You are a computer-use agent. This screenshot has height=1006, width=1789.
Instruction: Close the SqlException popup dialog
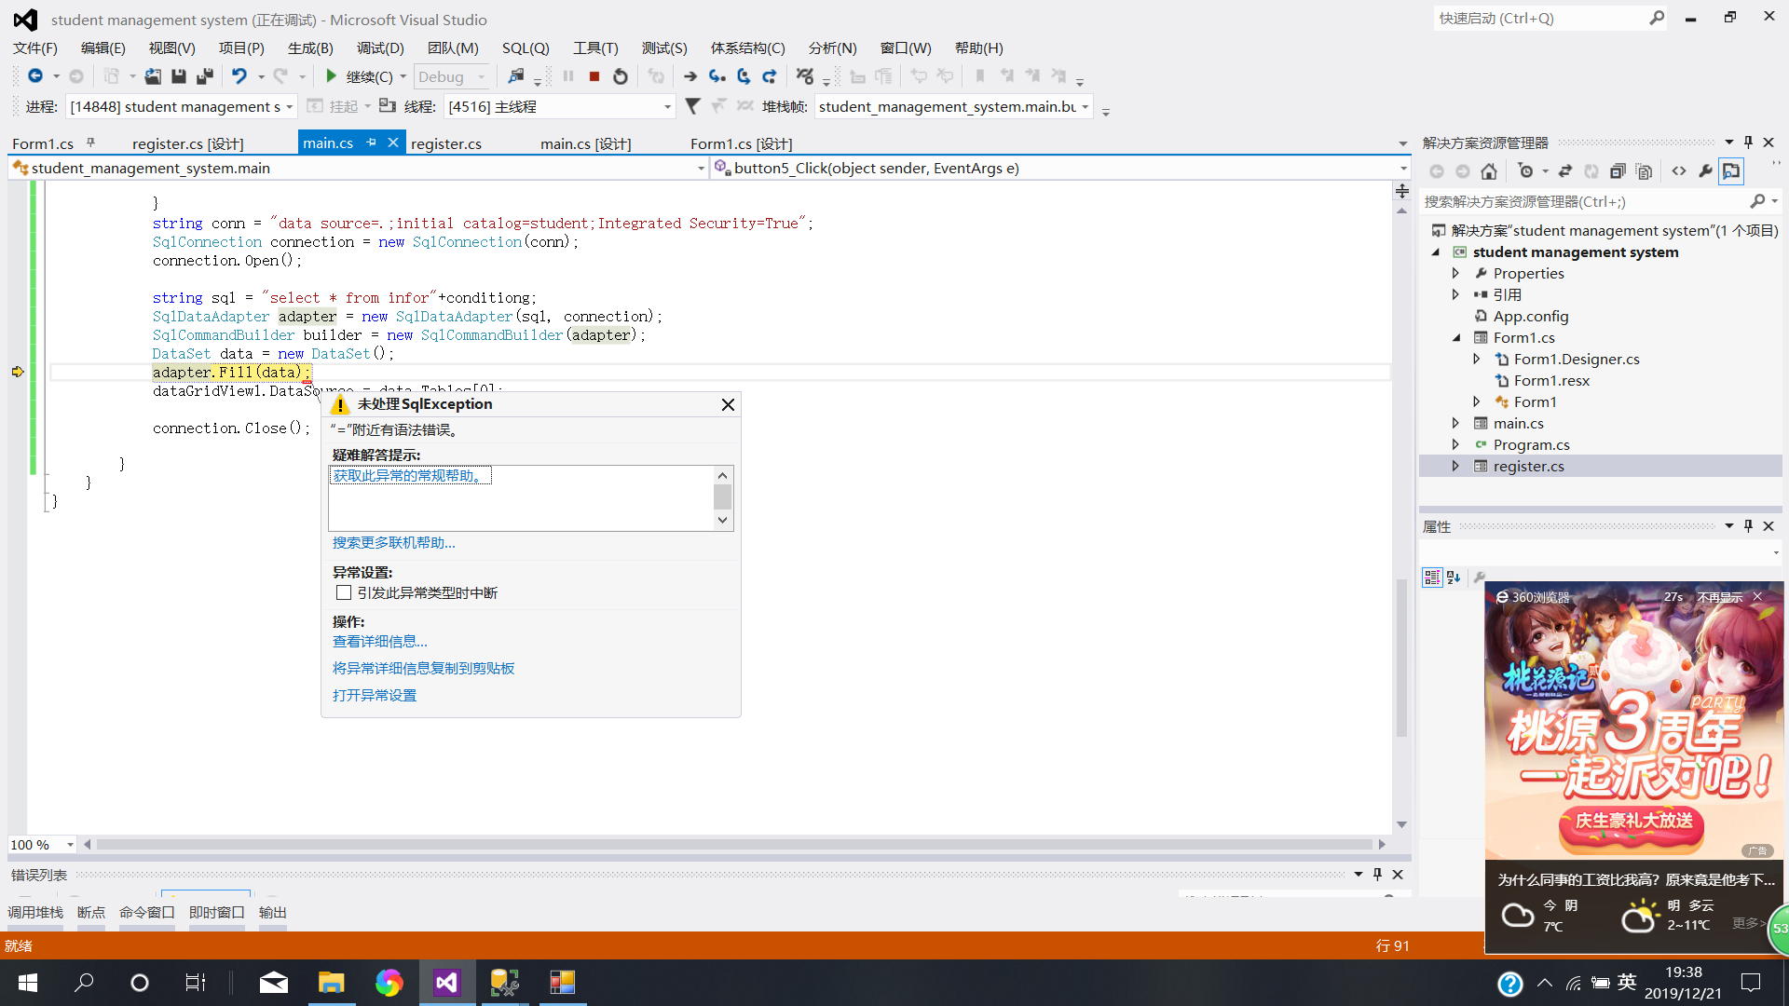coord(728,404)
